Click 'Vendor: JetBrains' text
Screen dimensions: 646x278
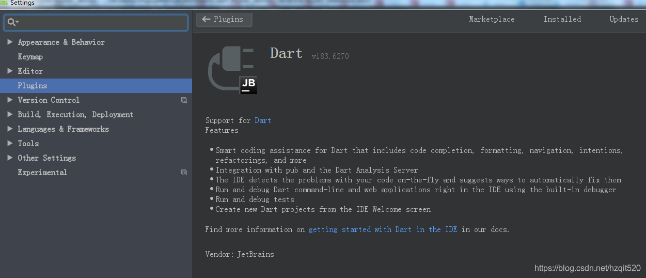coord(240,254)
